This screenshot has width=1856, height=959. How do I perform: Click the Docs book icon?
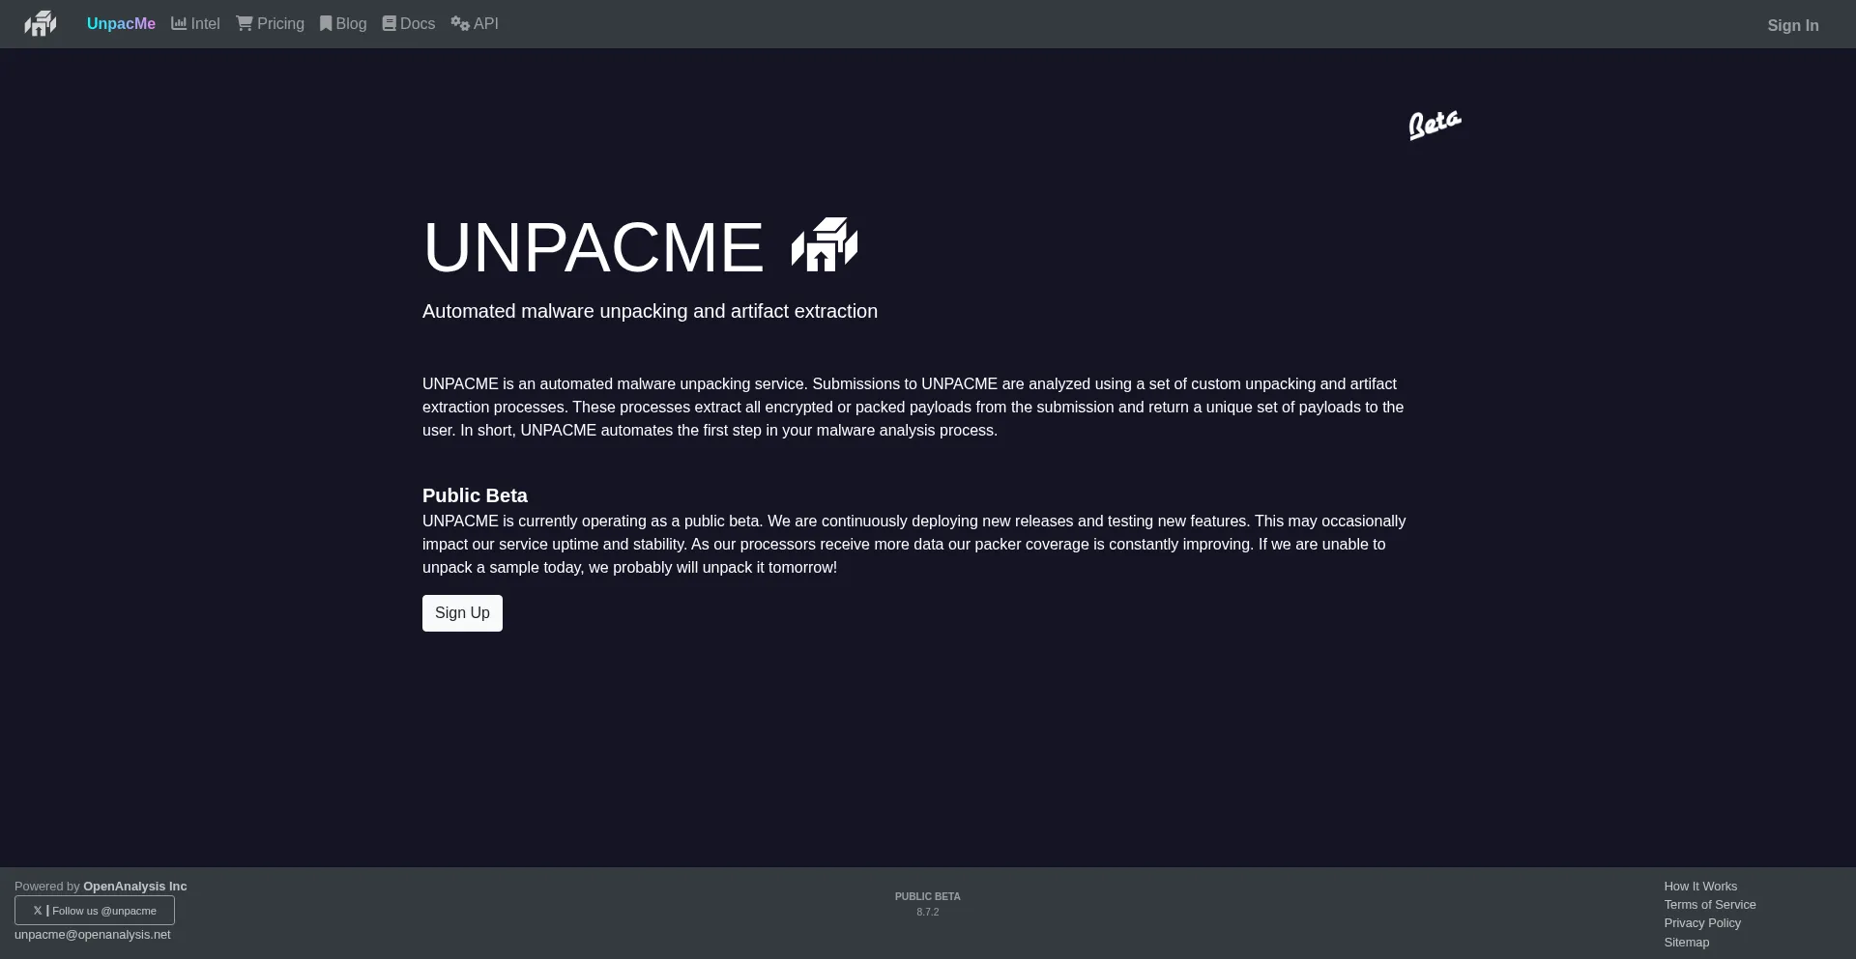click(390, 23)
